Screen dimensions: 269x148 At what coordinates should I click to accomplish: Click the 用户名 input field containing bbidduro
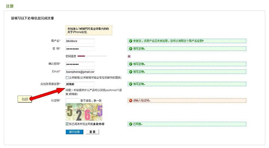click(x=80, y=41)
